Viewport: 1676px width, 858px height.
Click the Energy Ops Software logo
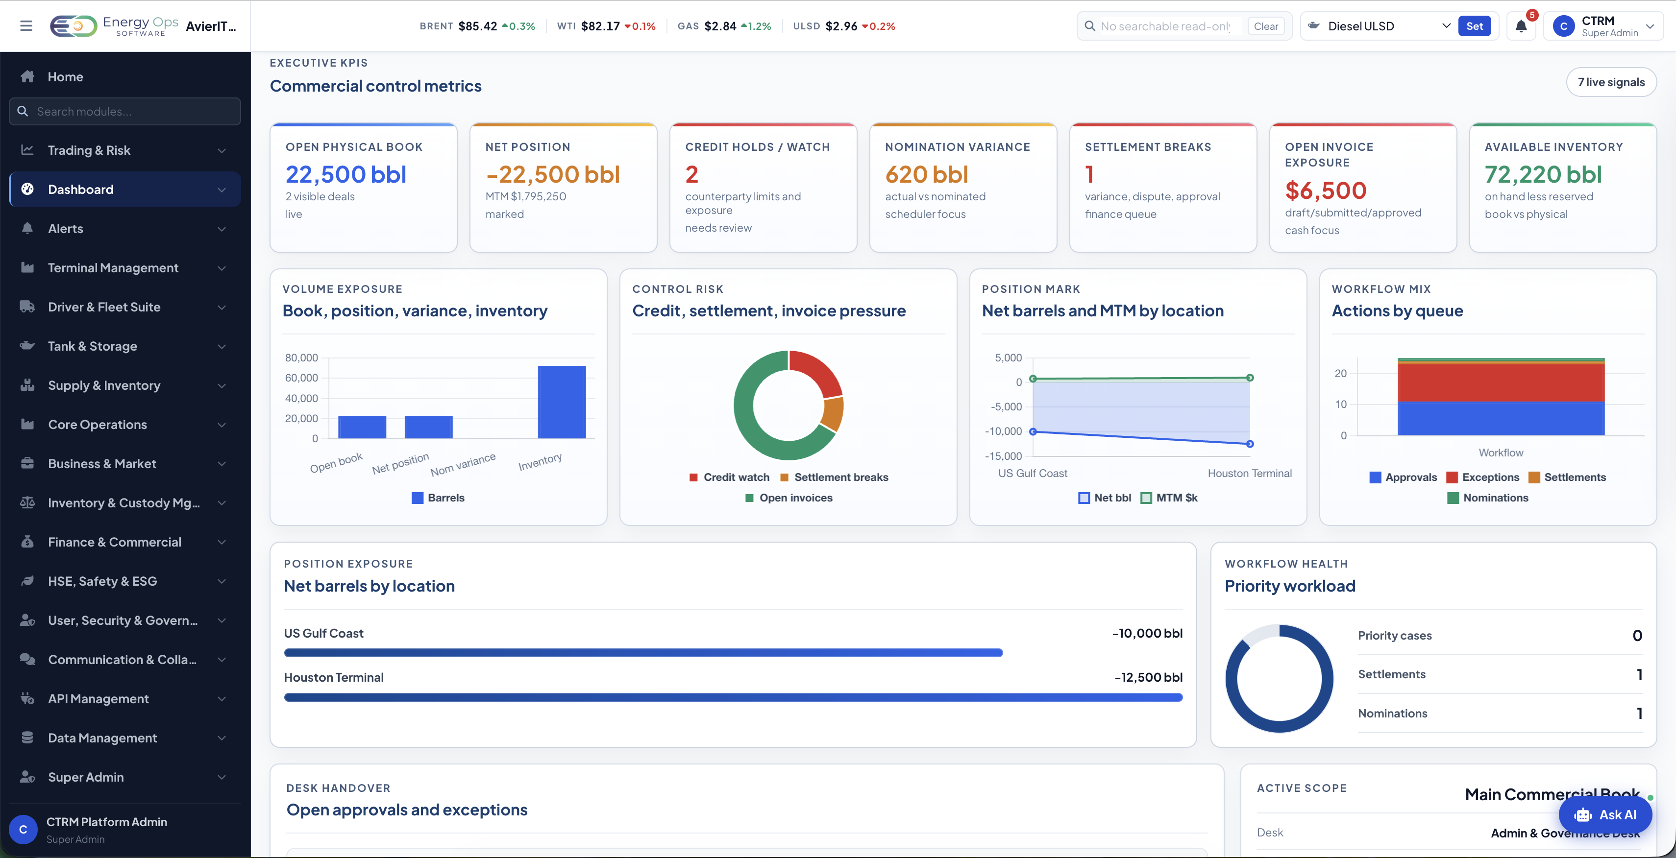pyautogui.click(x=115, y=26)
